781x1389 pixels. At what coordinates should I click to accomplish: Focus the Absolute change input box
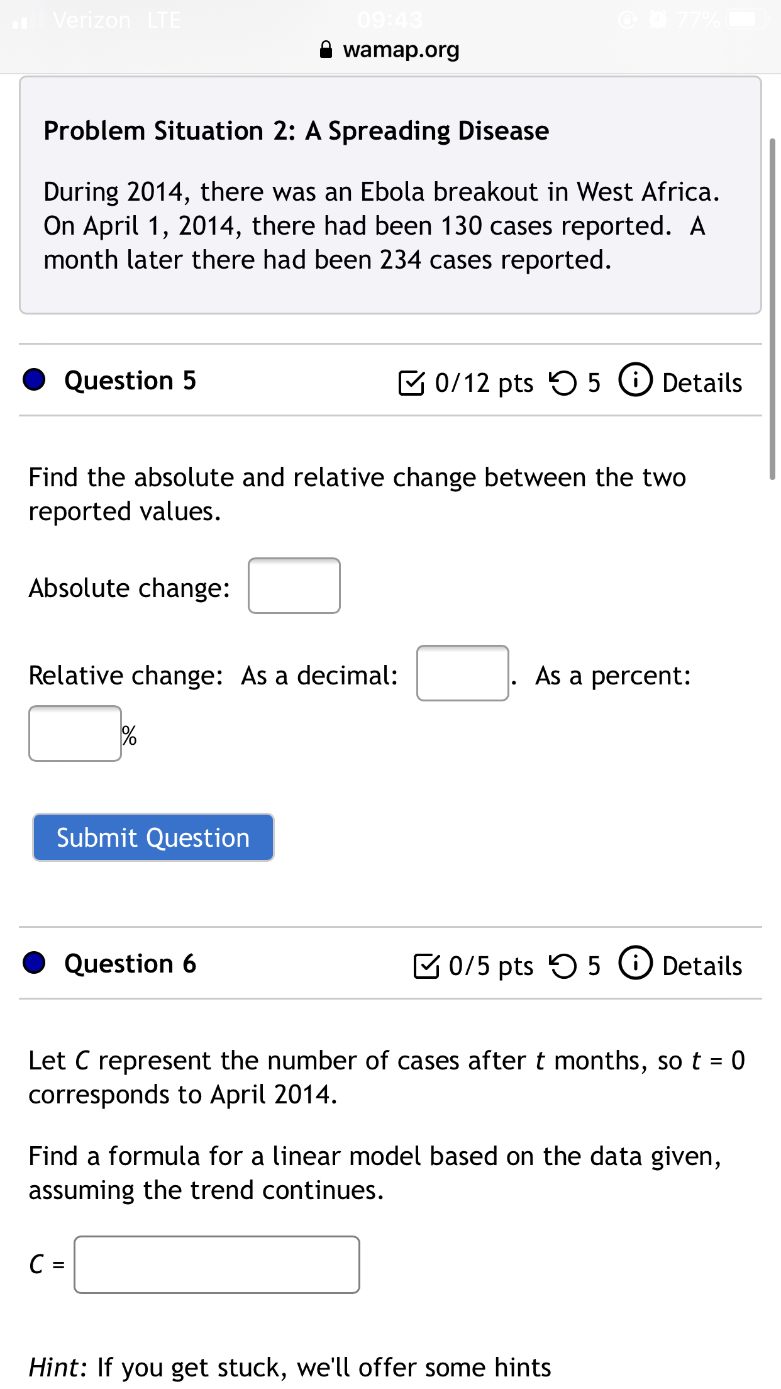coord(294,586)
